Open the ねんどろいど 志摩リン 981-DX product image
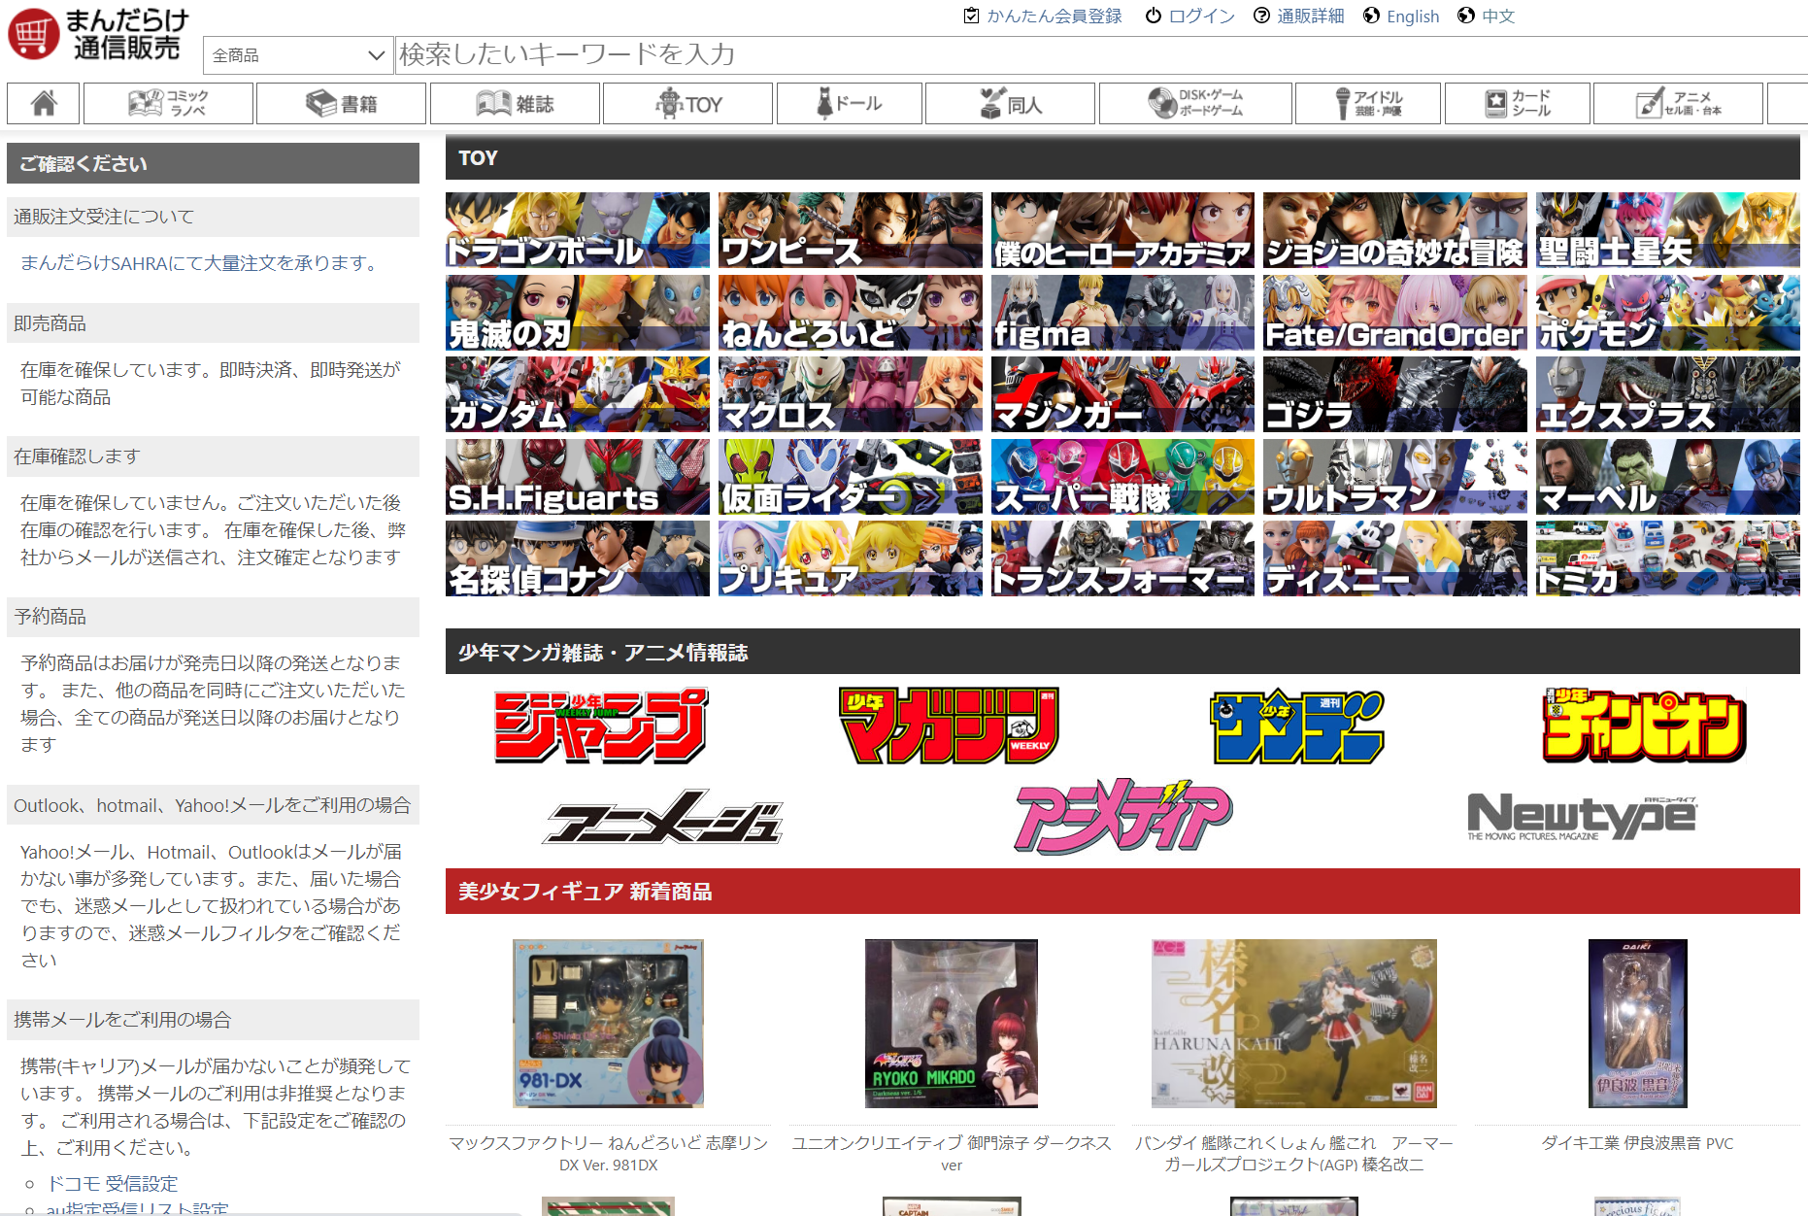Viewport: 1808px width, 1216px height. pos(608,1024)
